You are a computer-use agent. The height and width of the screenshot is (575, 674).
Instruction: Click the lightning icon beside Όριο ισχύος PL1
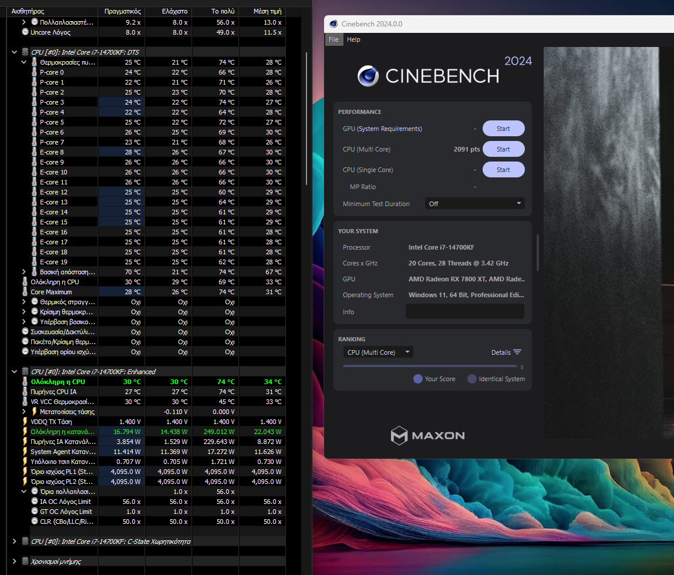point(25,472)
